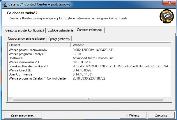Click the Catalyst version value 12.10
177x120 pixels.
click(77, 54)
